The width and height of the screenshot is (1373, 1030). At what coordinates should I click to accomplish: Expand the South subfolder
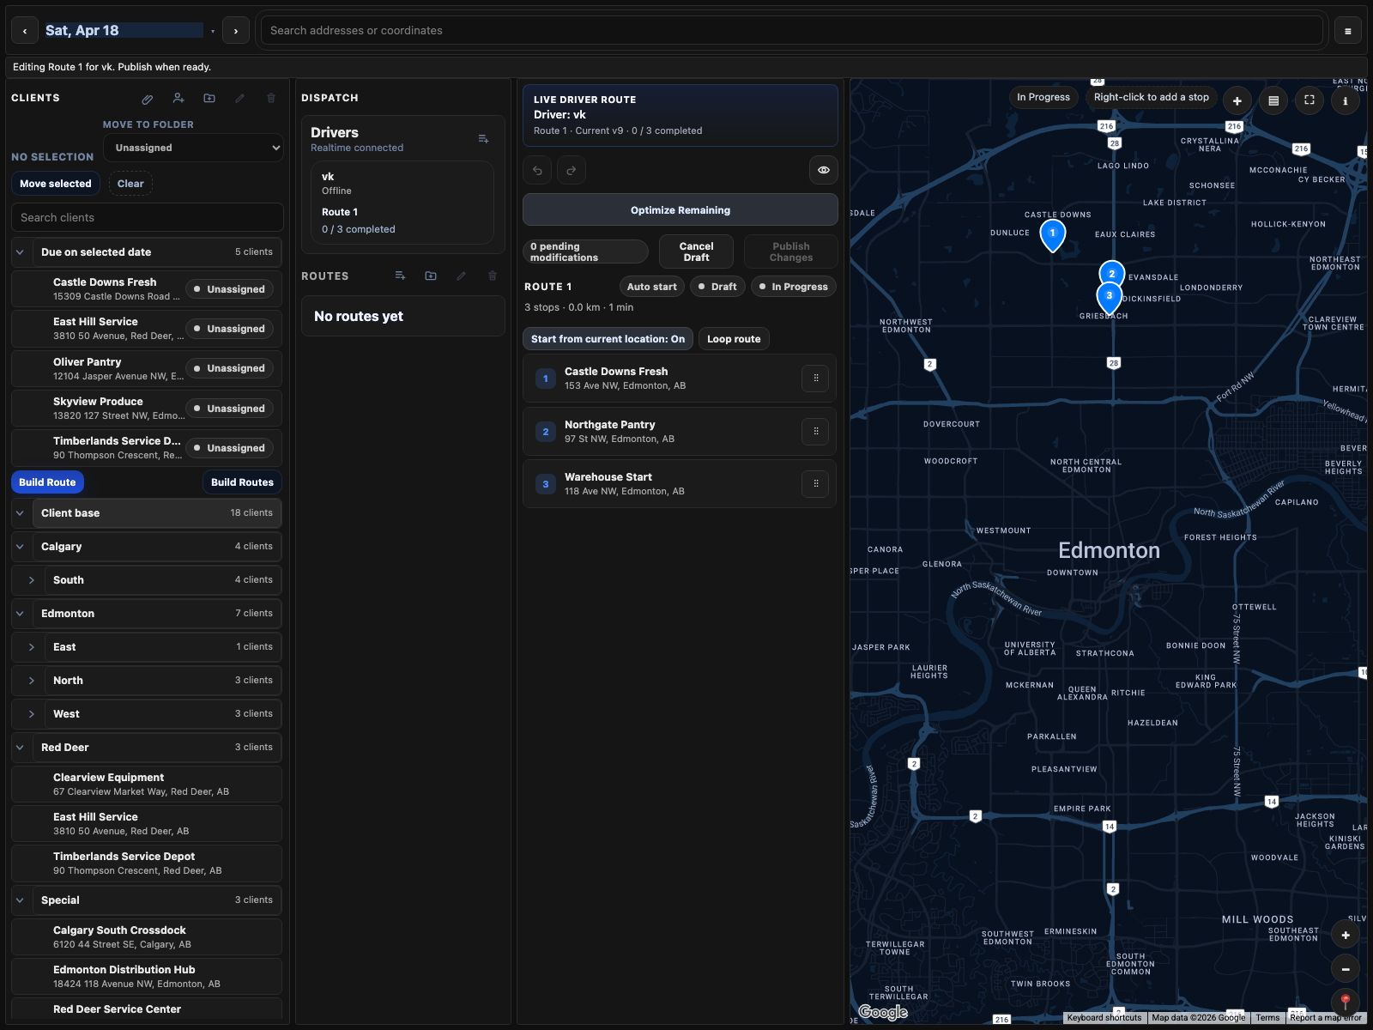click(32, 580)
